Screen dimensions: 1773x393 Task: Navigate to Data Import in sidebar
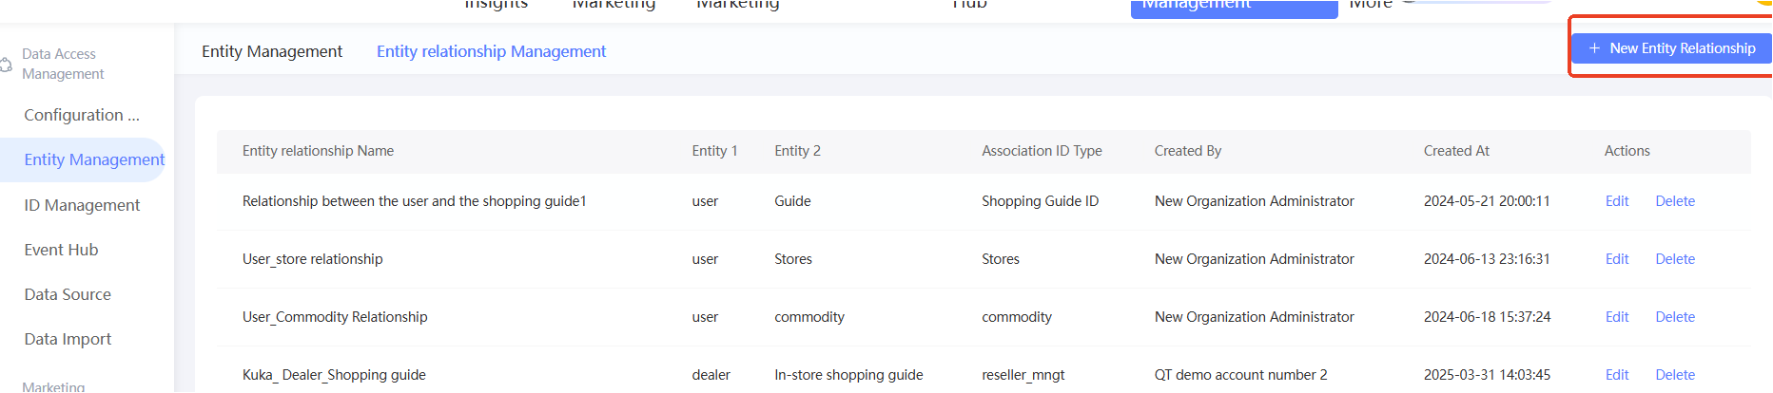(x=68, y=339)
